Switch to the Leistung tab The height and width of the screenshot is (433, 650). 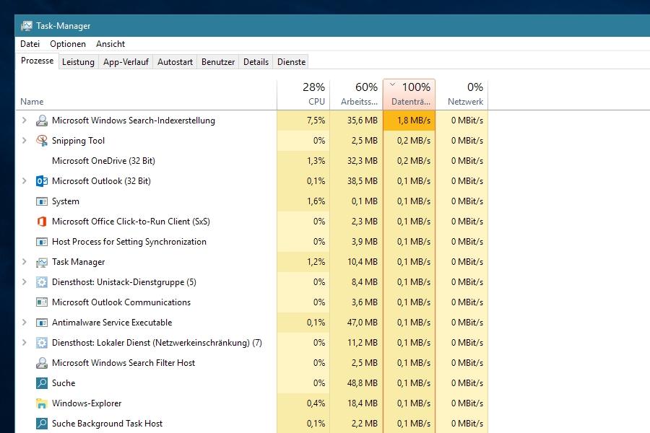point(78,62)
